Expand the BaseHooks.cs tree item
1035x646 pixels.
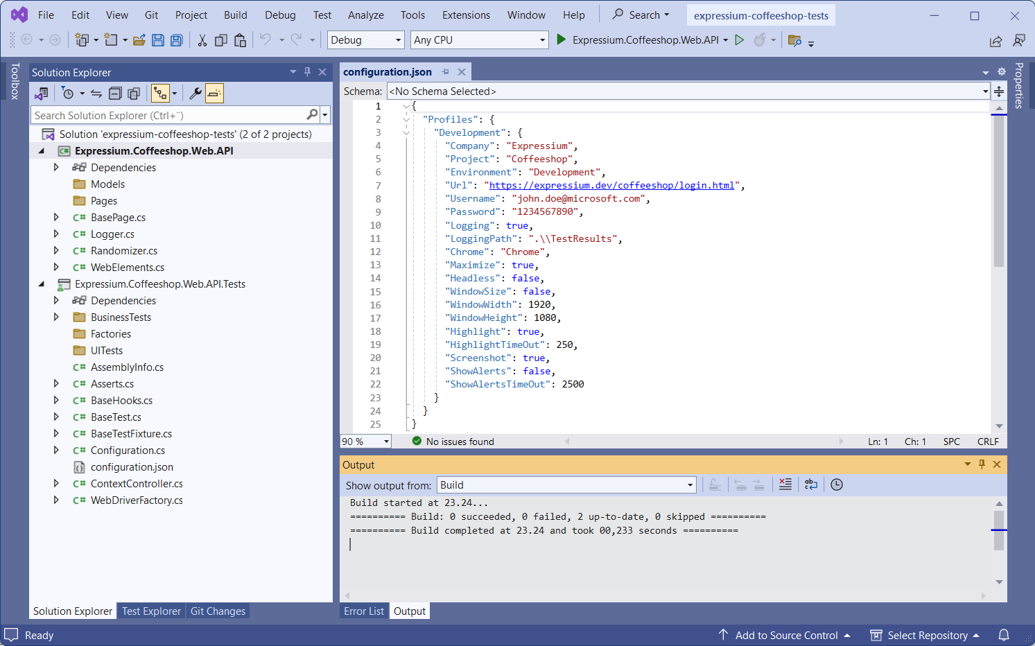57,400
